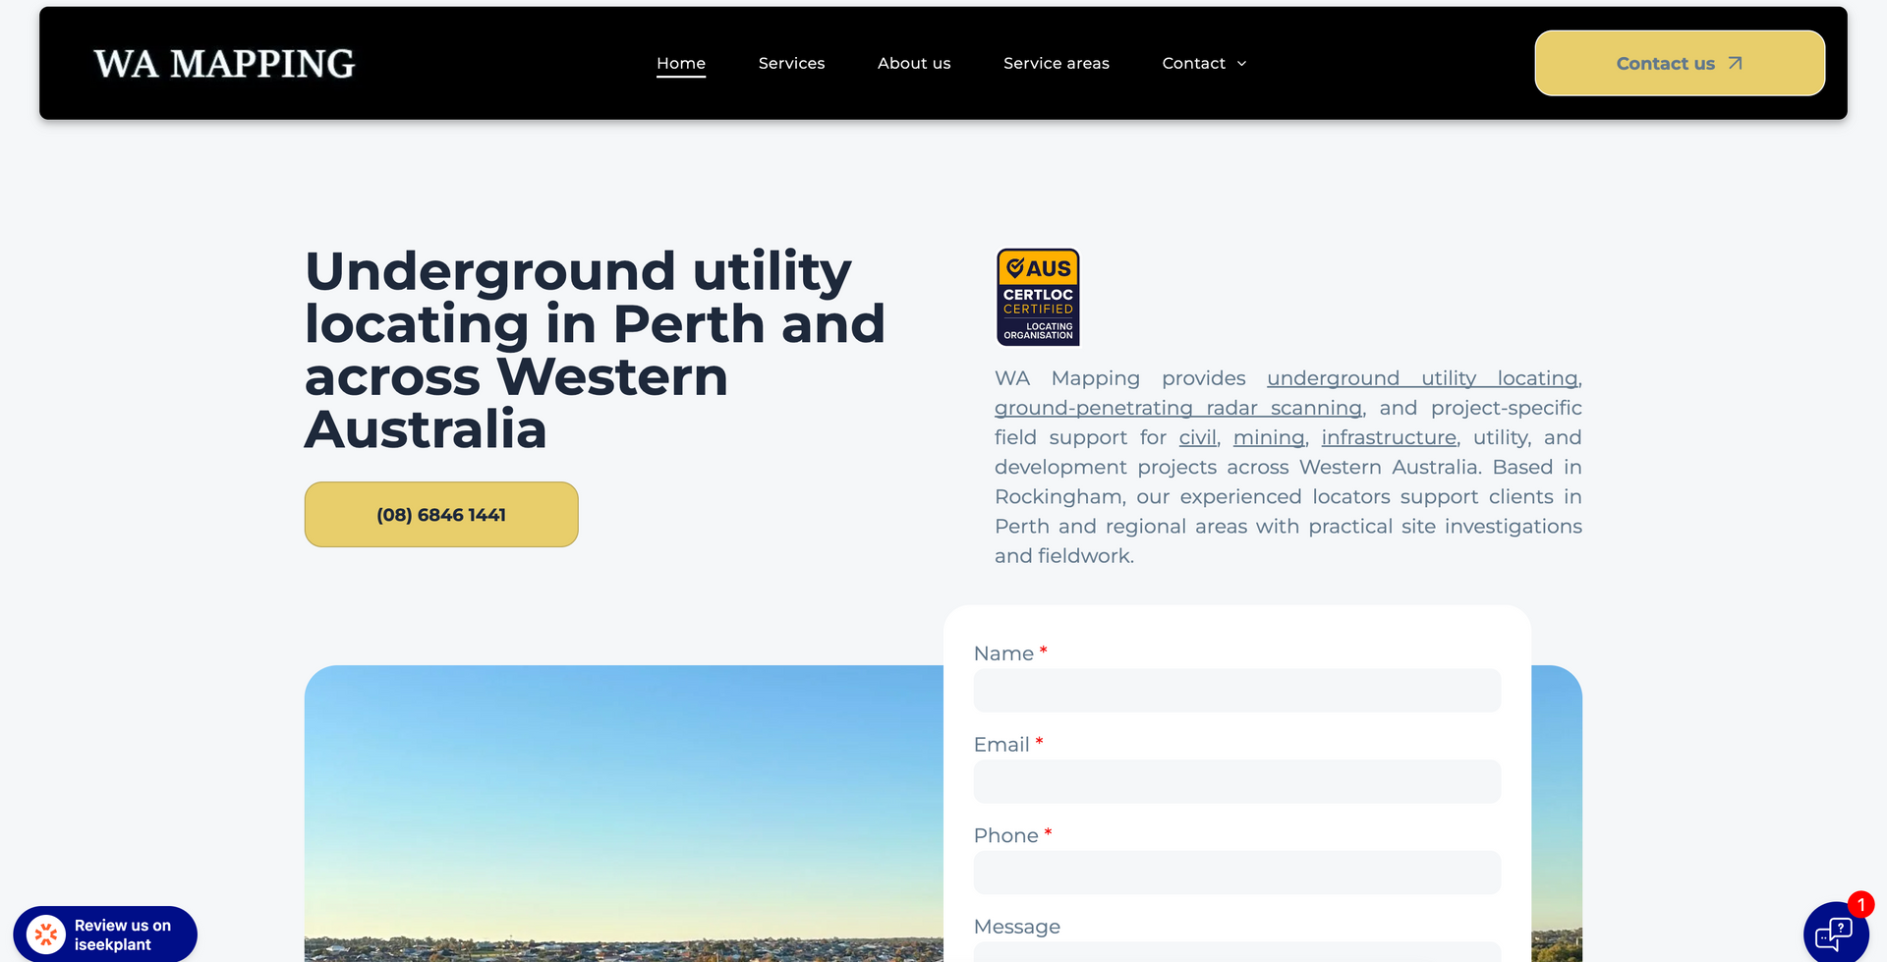Open the Services menu item
The height and width of the screenshot is (962, 1887).
click(791, 63)
